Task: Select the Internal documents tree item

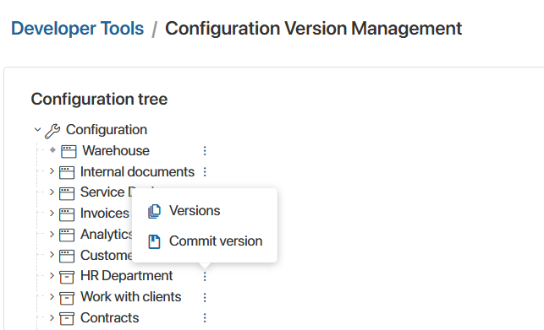Action: click(137, 172)
